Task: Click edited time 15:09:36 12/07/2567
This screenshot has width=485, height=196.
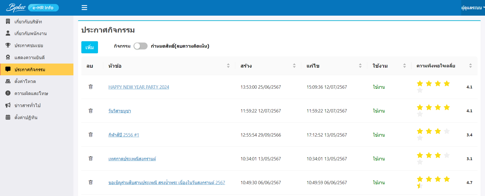Action: tap(327, 87)
